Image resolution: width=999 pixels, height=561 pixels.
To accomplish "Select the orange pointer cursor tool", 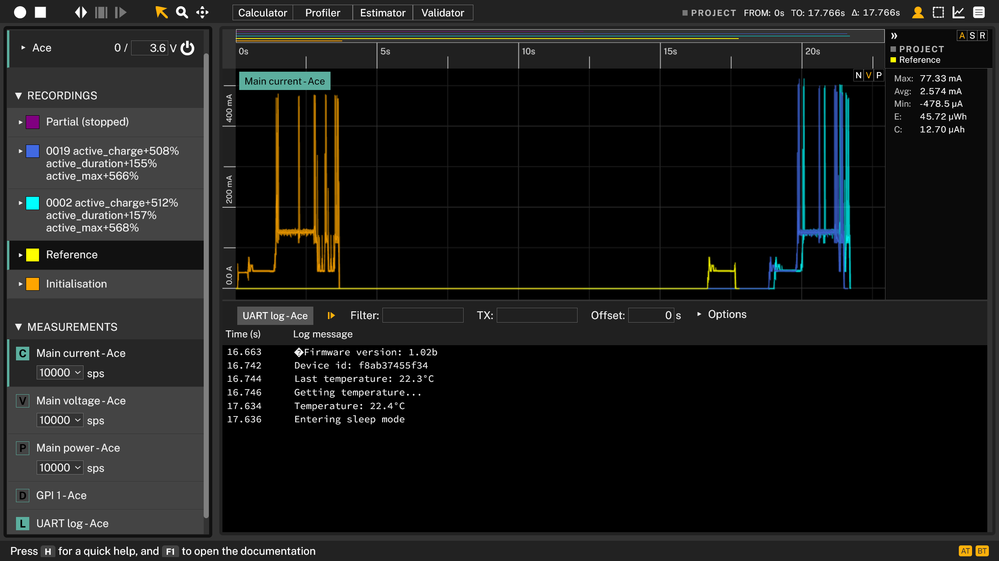I will [161, 12].
